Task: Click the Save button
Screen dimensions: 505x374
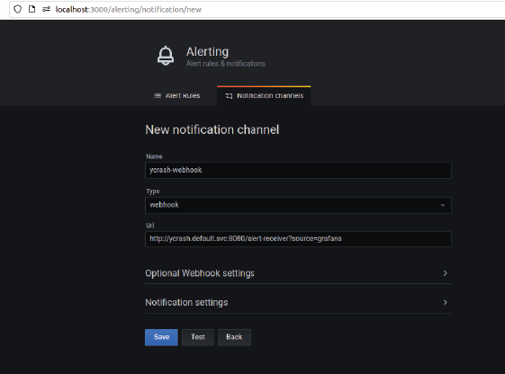Action: [x=161, y=337]
